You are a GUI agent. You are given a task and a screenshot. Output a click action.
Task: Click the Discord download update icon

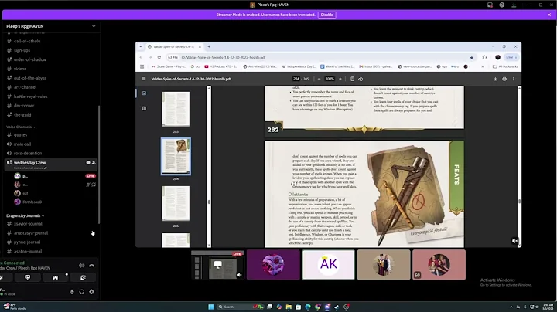click(514, 5)
